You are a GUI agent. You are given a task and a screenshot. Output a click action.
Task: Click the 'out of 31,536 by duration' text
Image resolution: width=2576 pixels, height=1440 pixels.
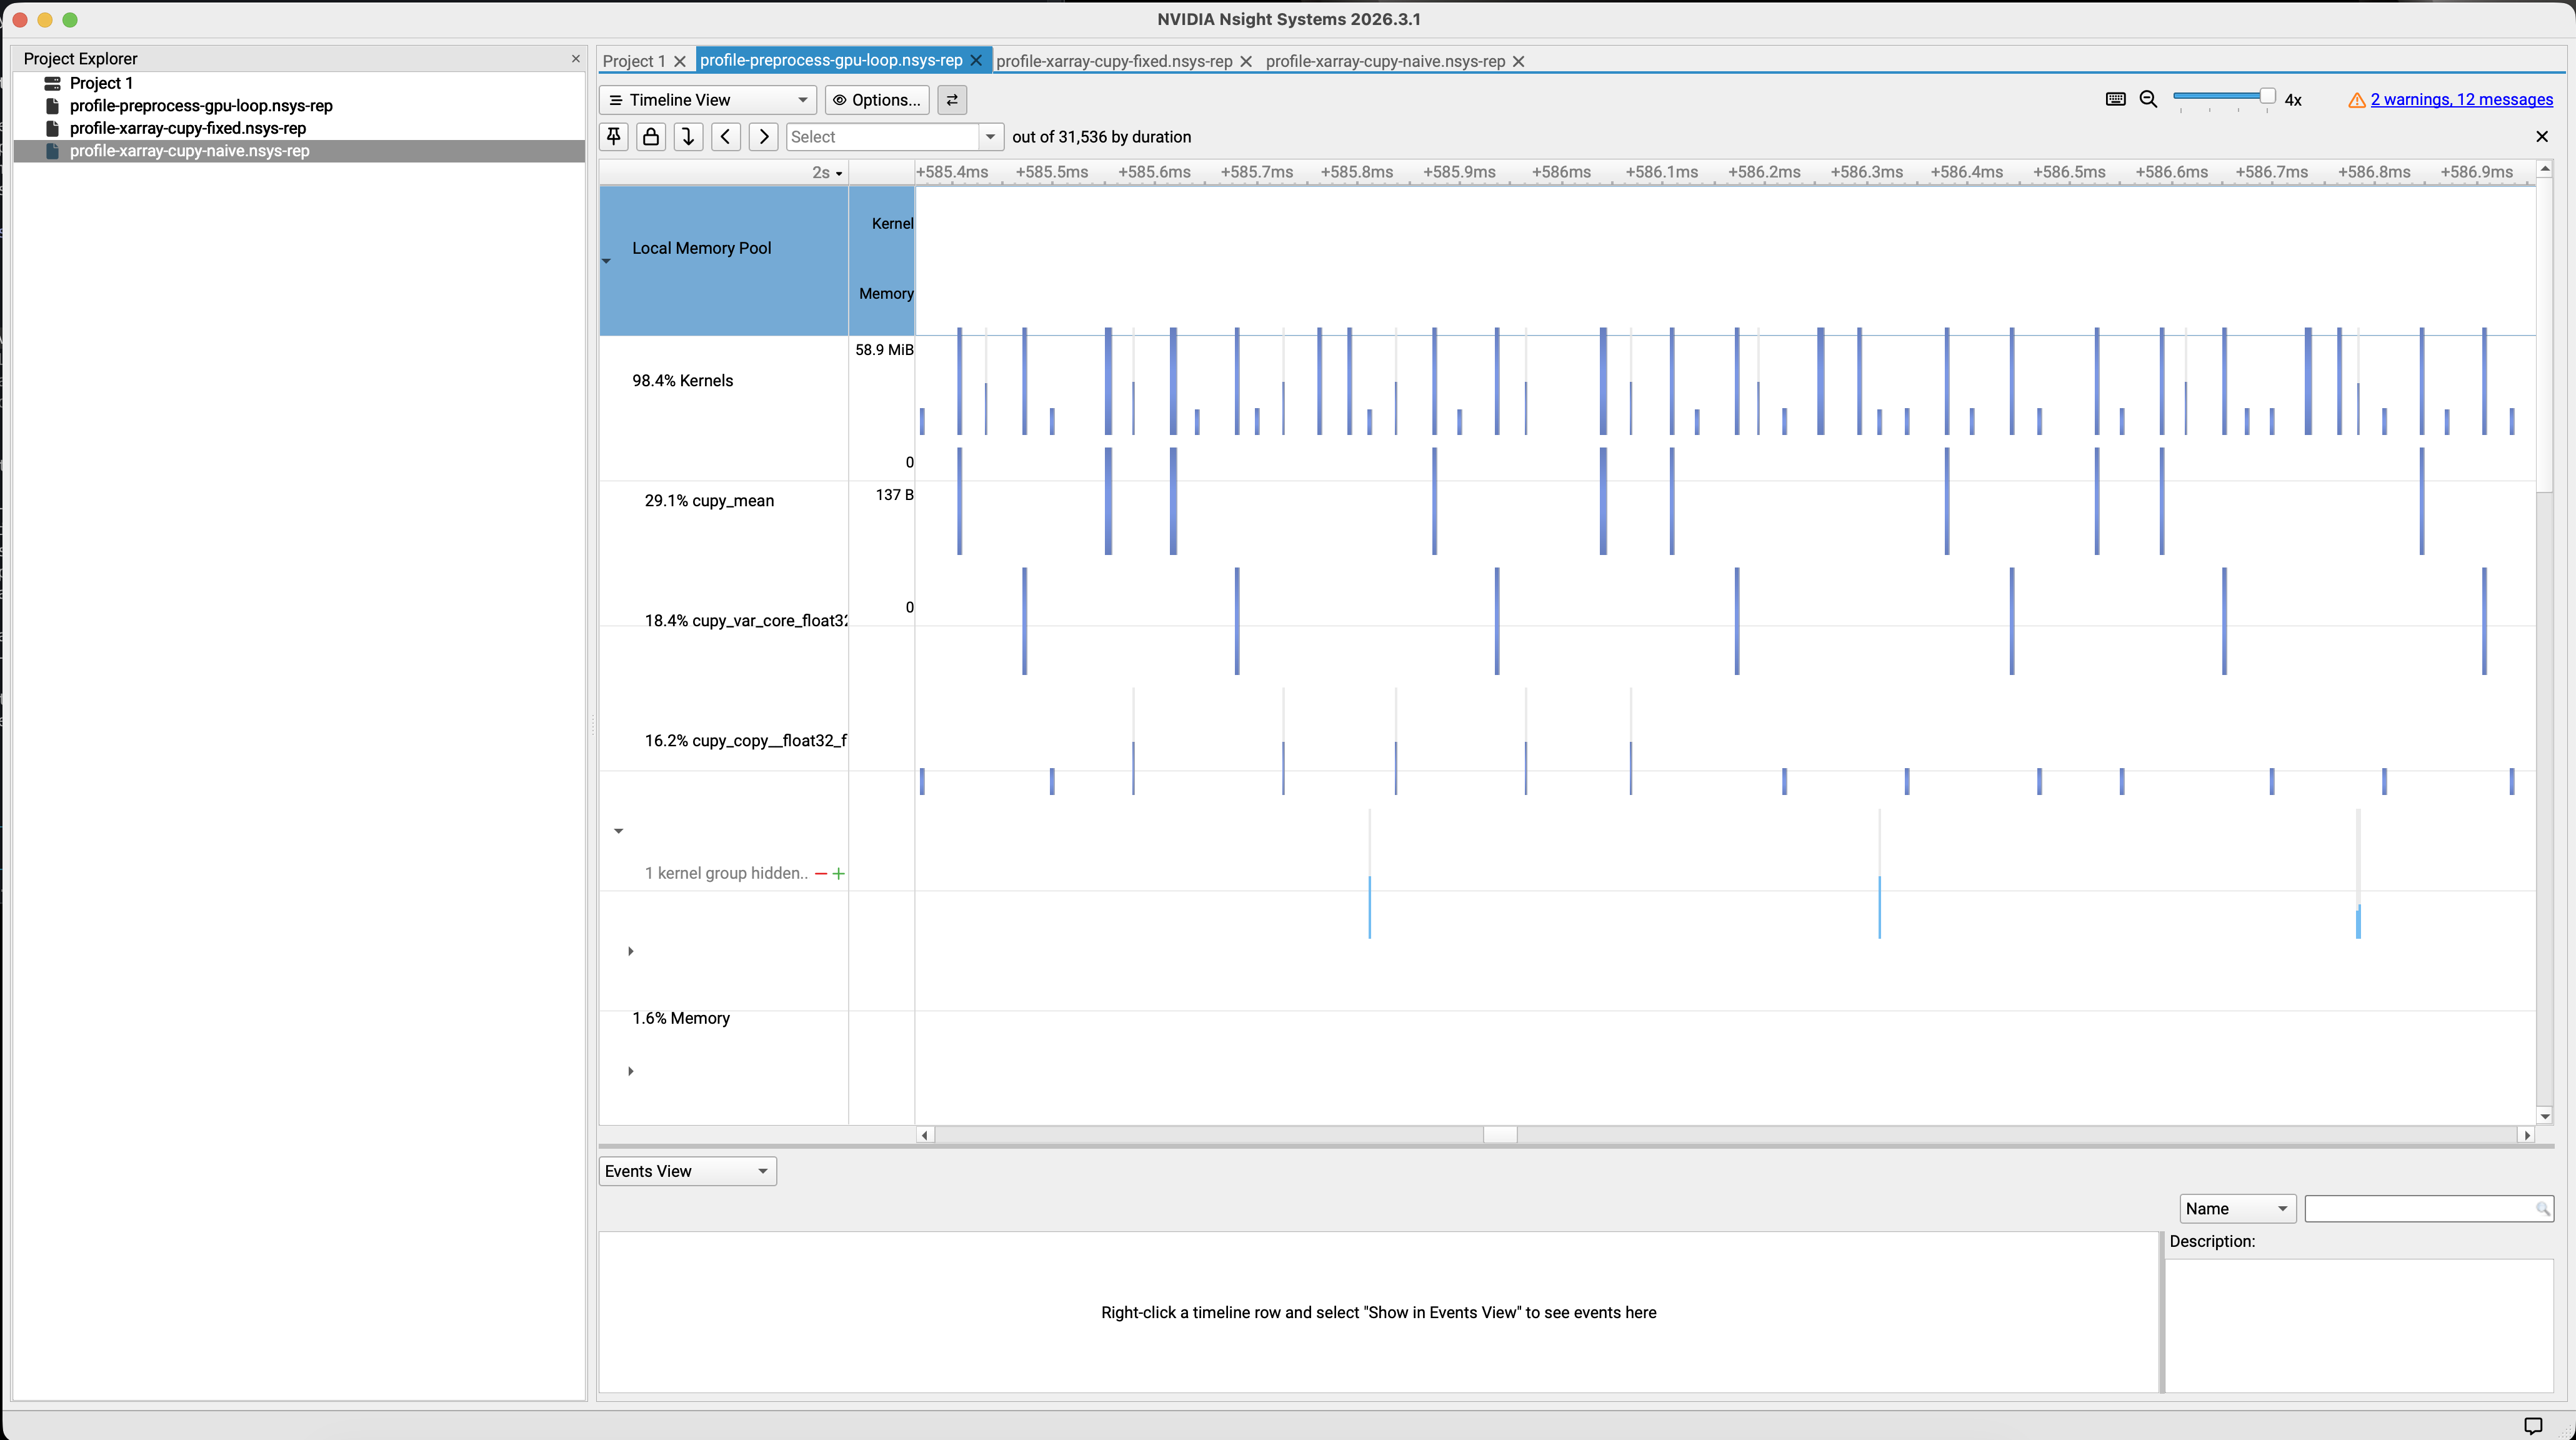tap(1101, 136)
